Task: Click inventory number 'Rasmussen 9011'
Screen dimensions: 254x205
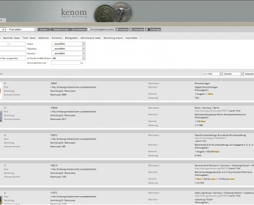Action: click(58, 119)
